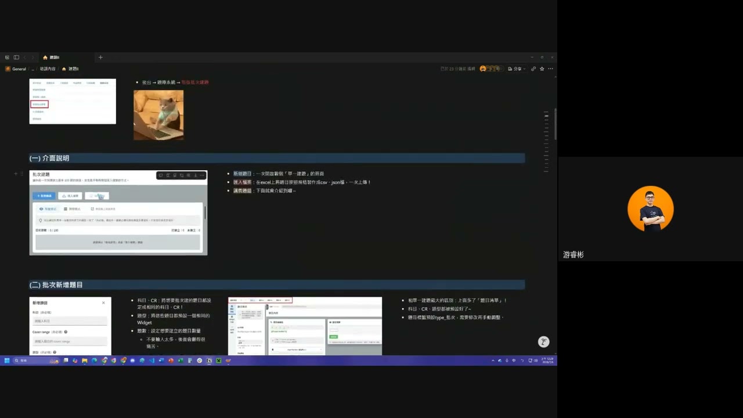Open the menu screenshot with red box
The image size is (743, 418).
click(73, 102)
